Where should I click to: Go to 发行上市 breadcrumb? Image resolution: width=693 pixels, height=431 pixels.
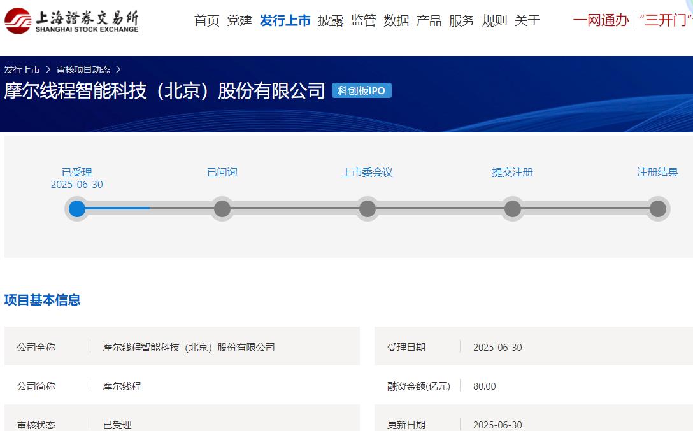22,69
